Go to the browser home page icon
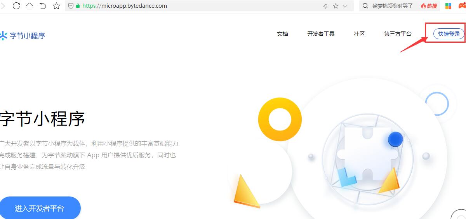This screenshot has height=219, width=466. click(30, 6)
